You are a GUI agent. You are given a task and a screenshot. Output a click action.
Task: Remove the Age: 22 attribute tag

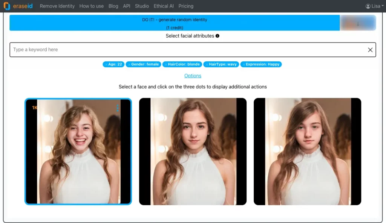(x=106, y=64)
